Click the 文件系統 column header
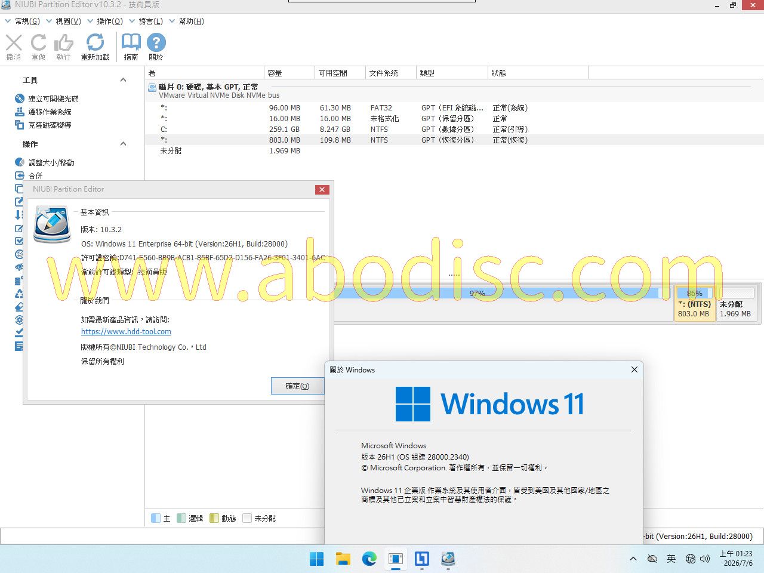The image size is (764, 573). coord(391,73)
